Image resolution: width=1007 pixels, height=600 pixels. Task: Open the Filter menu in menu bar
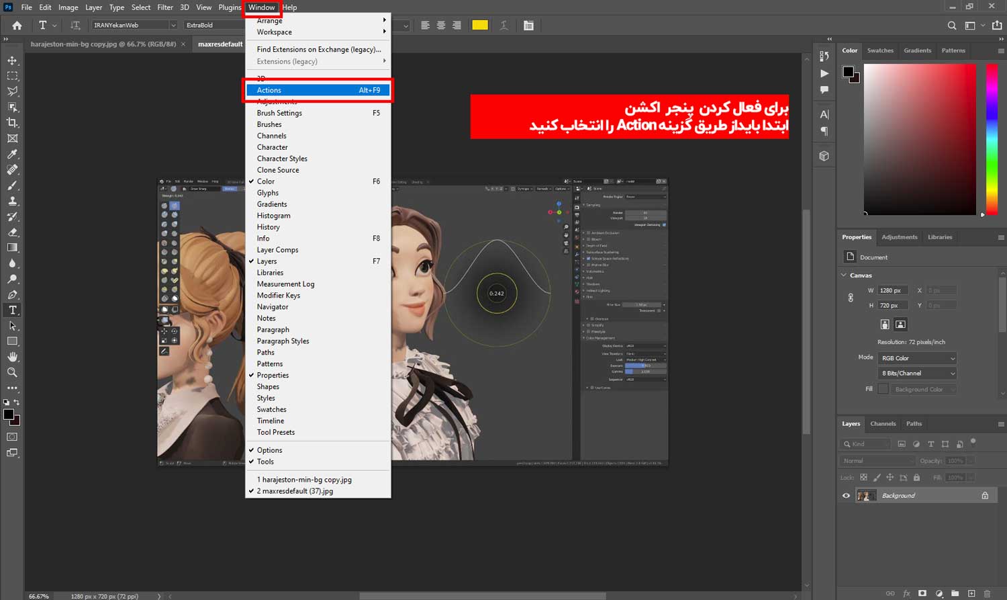click(165, 7)
